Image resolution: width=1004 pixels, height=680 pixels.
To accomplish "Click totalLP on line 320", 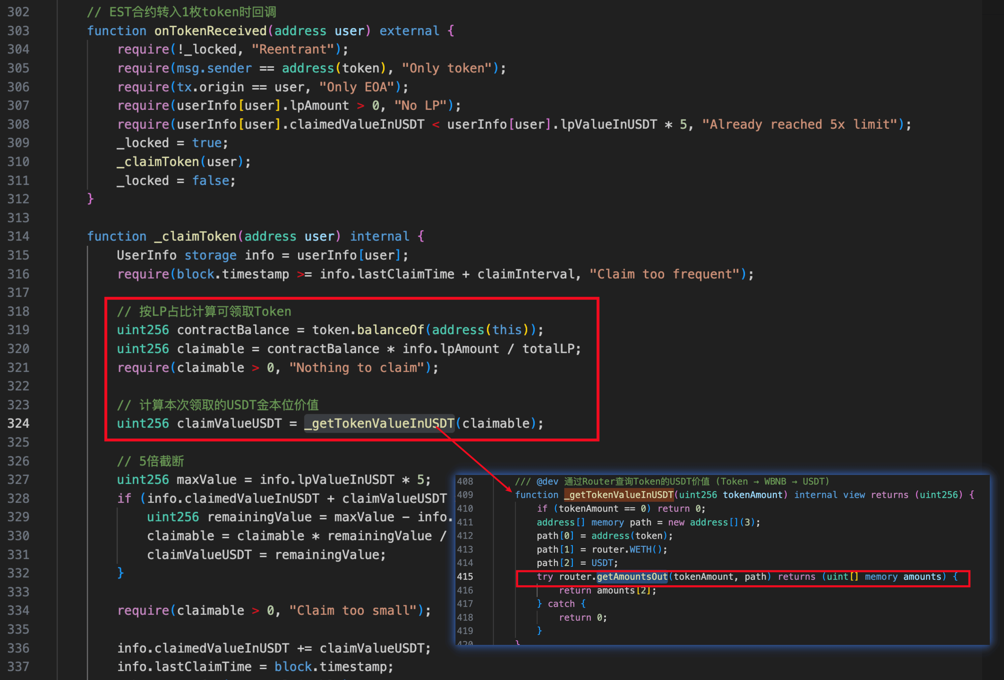I will (548, 349).
